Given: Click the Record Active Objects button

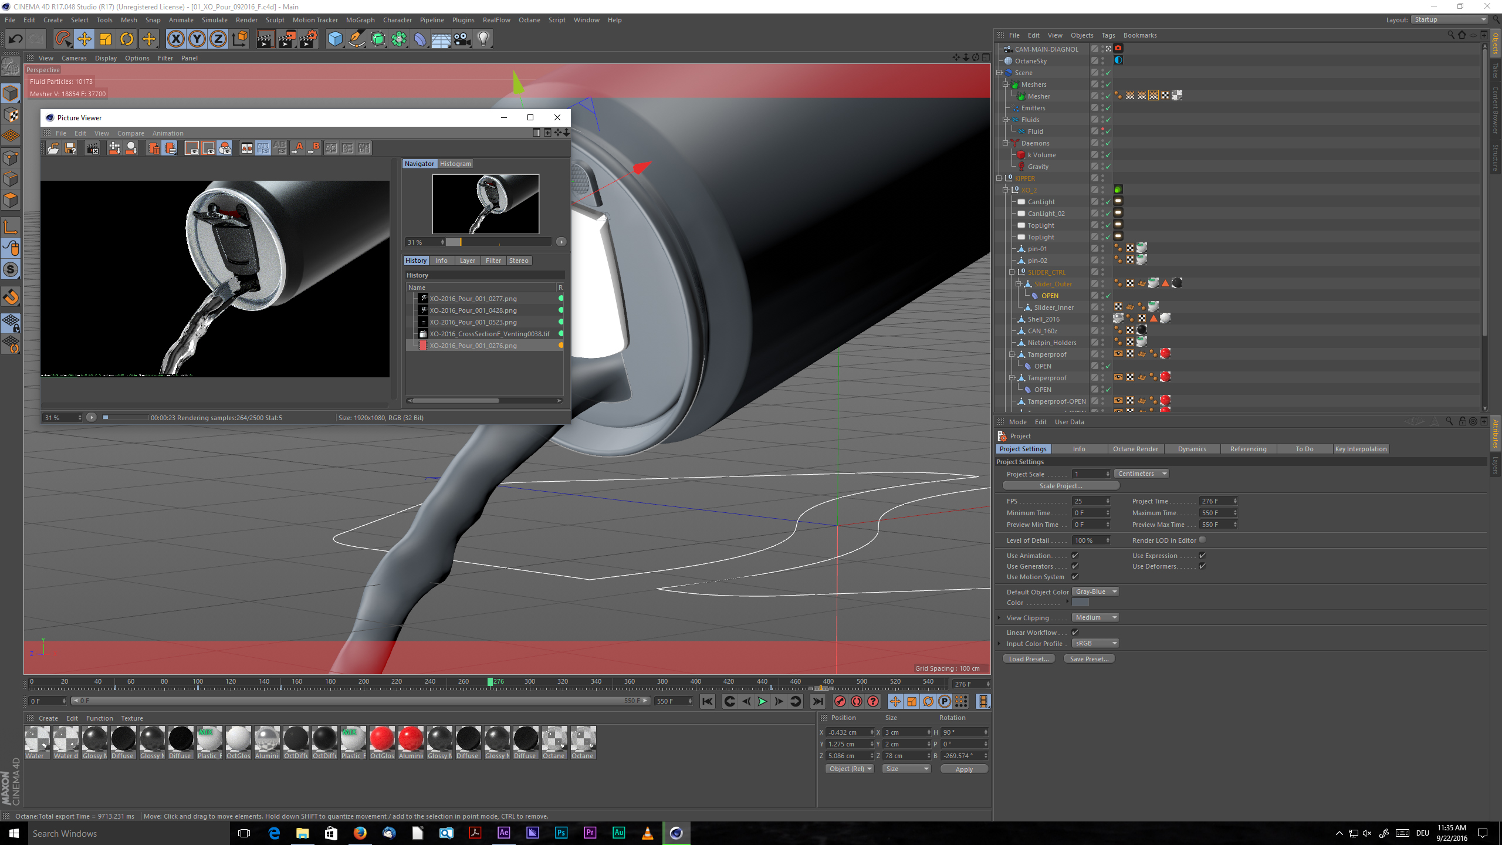Looking at the screenshot, I should point(840,701).
